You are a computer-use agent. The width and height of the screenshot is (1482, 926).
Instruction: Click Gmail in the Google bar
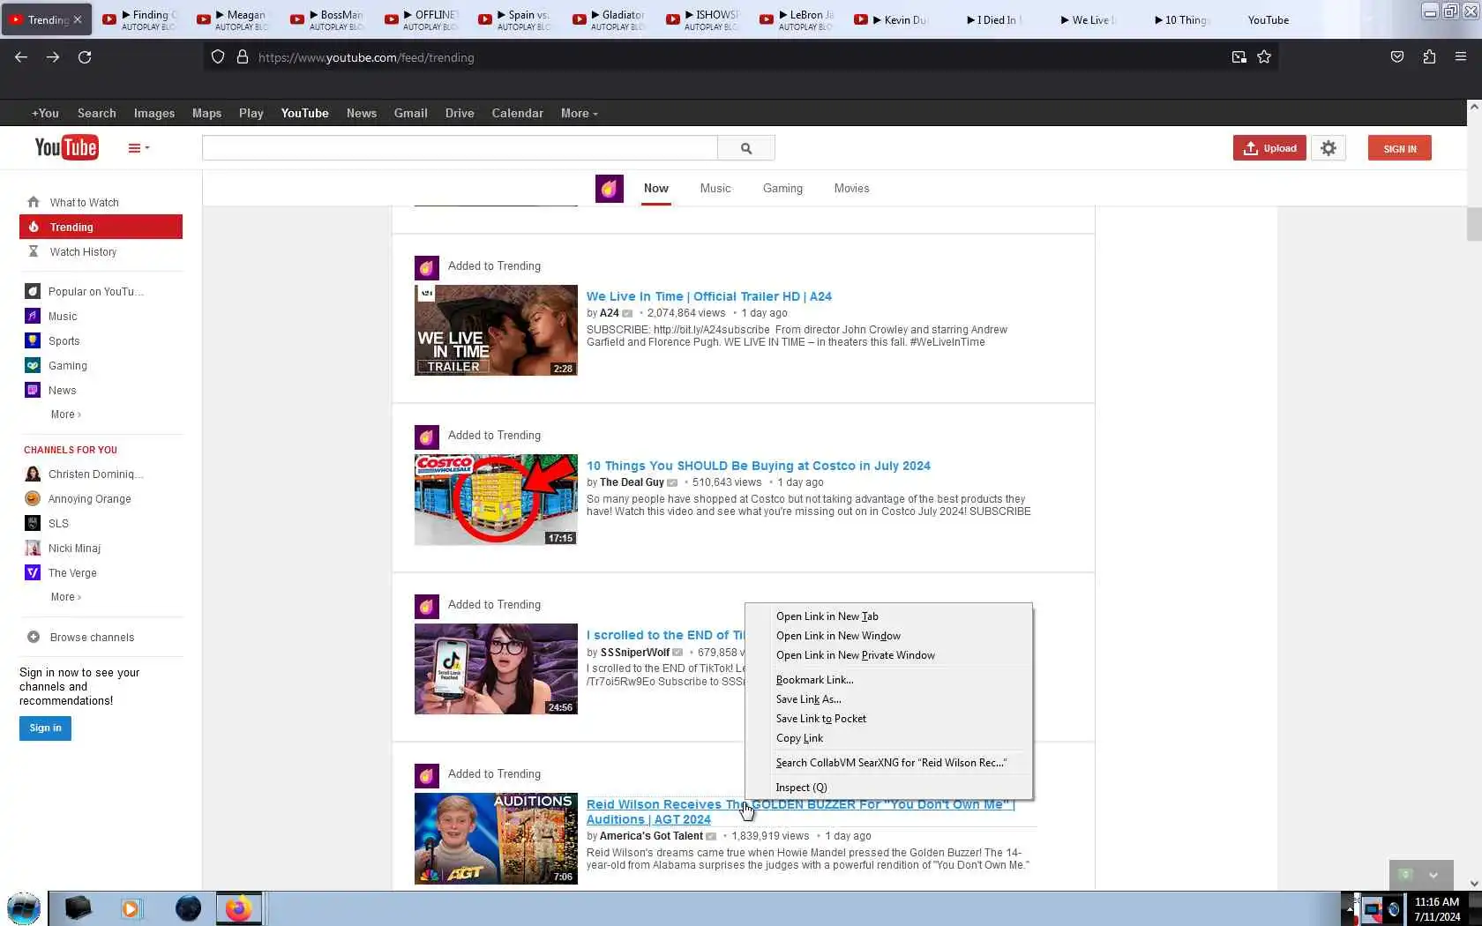(410, 114)
